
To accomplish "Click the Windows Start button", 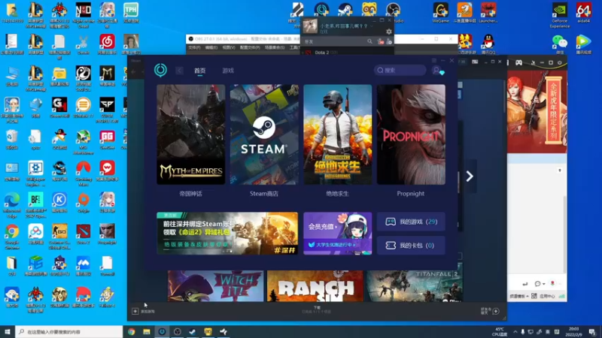I will [x=8, y=331].
